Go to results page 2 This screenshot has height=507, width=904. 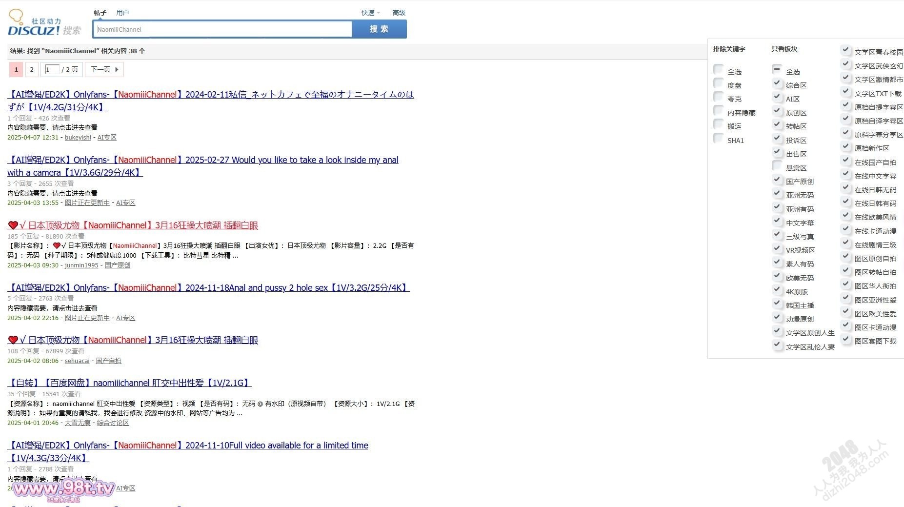[x=32, y=69]
